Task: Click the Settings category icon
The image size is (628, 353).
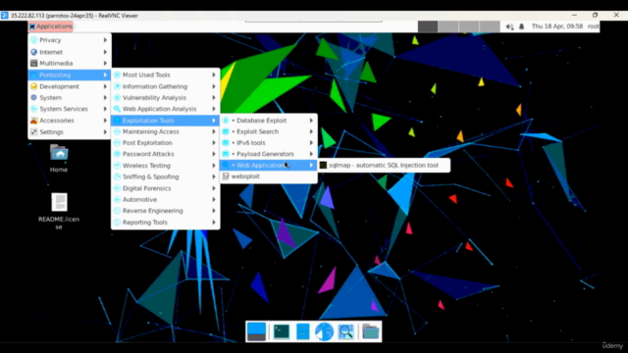Action: [34, 132]
